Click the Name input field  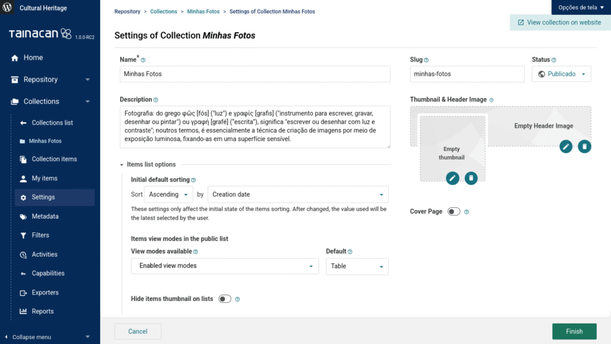(x=255, y=74)
